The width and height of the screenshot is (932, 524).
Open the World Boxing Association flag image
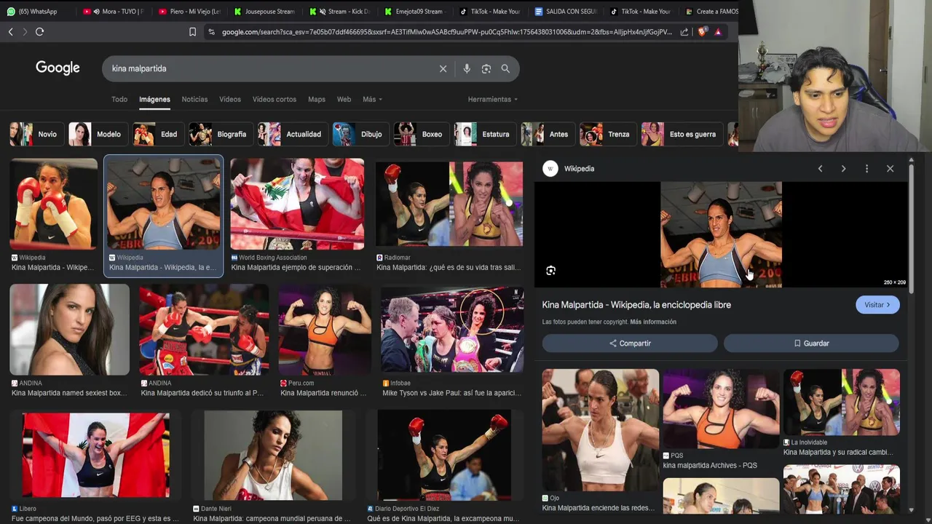click(x=297, y=204)
